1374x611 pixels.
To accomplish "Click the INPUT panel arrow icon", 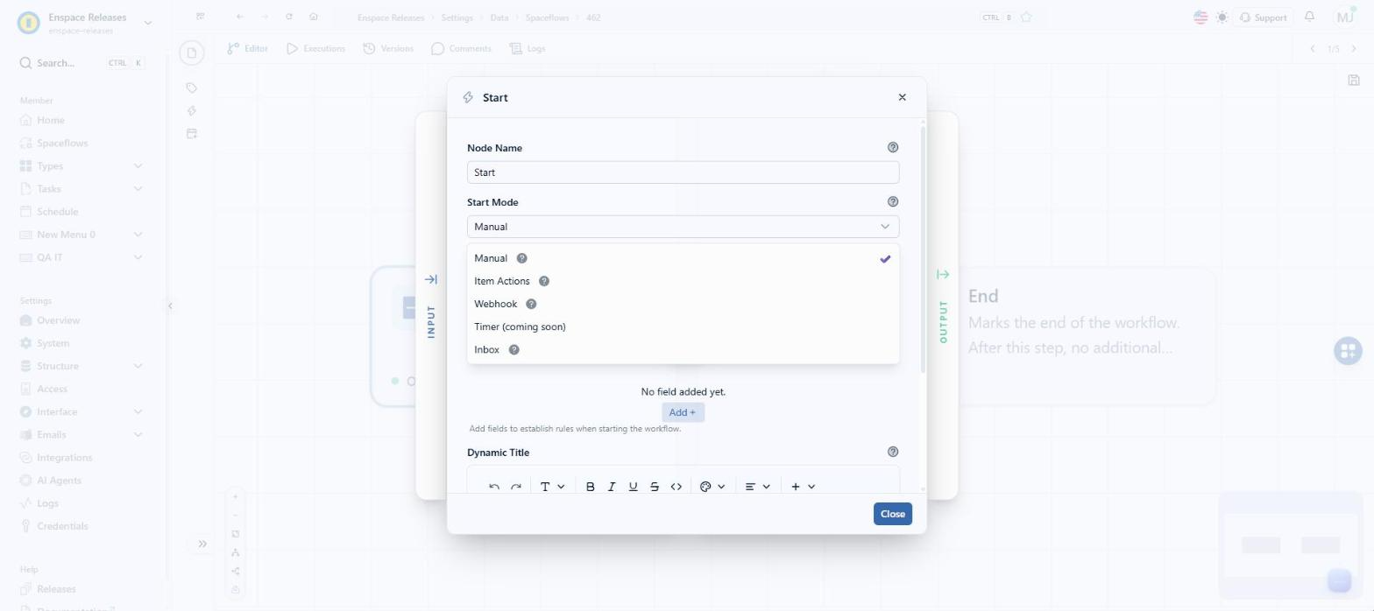I will (x=431, y=279).
